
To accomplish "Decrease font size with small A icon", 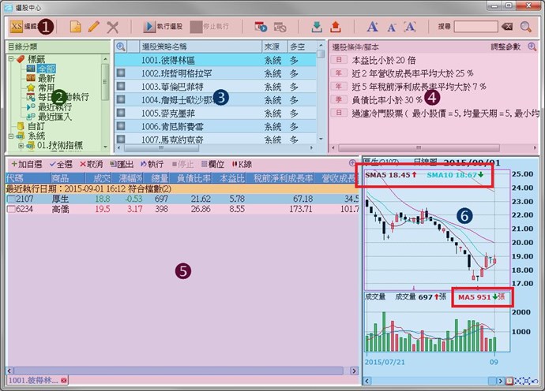I will tap(392, 28).
